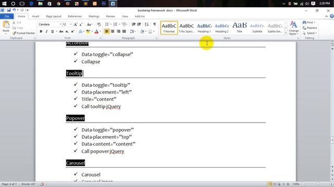Click the Save icon in Quick Access
Image resolution: width=334 pixels, height=187 pixels.
pyautogui.click(x=9, y=10)
